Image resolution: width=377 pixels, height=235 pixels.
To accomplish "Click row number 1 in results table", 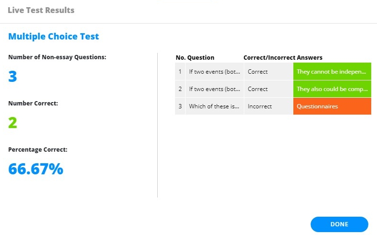I will [x=180, y=72].
